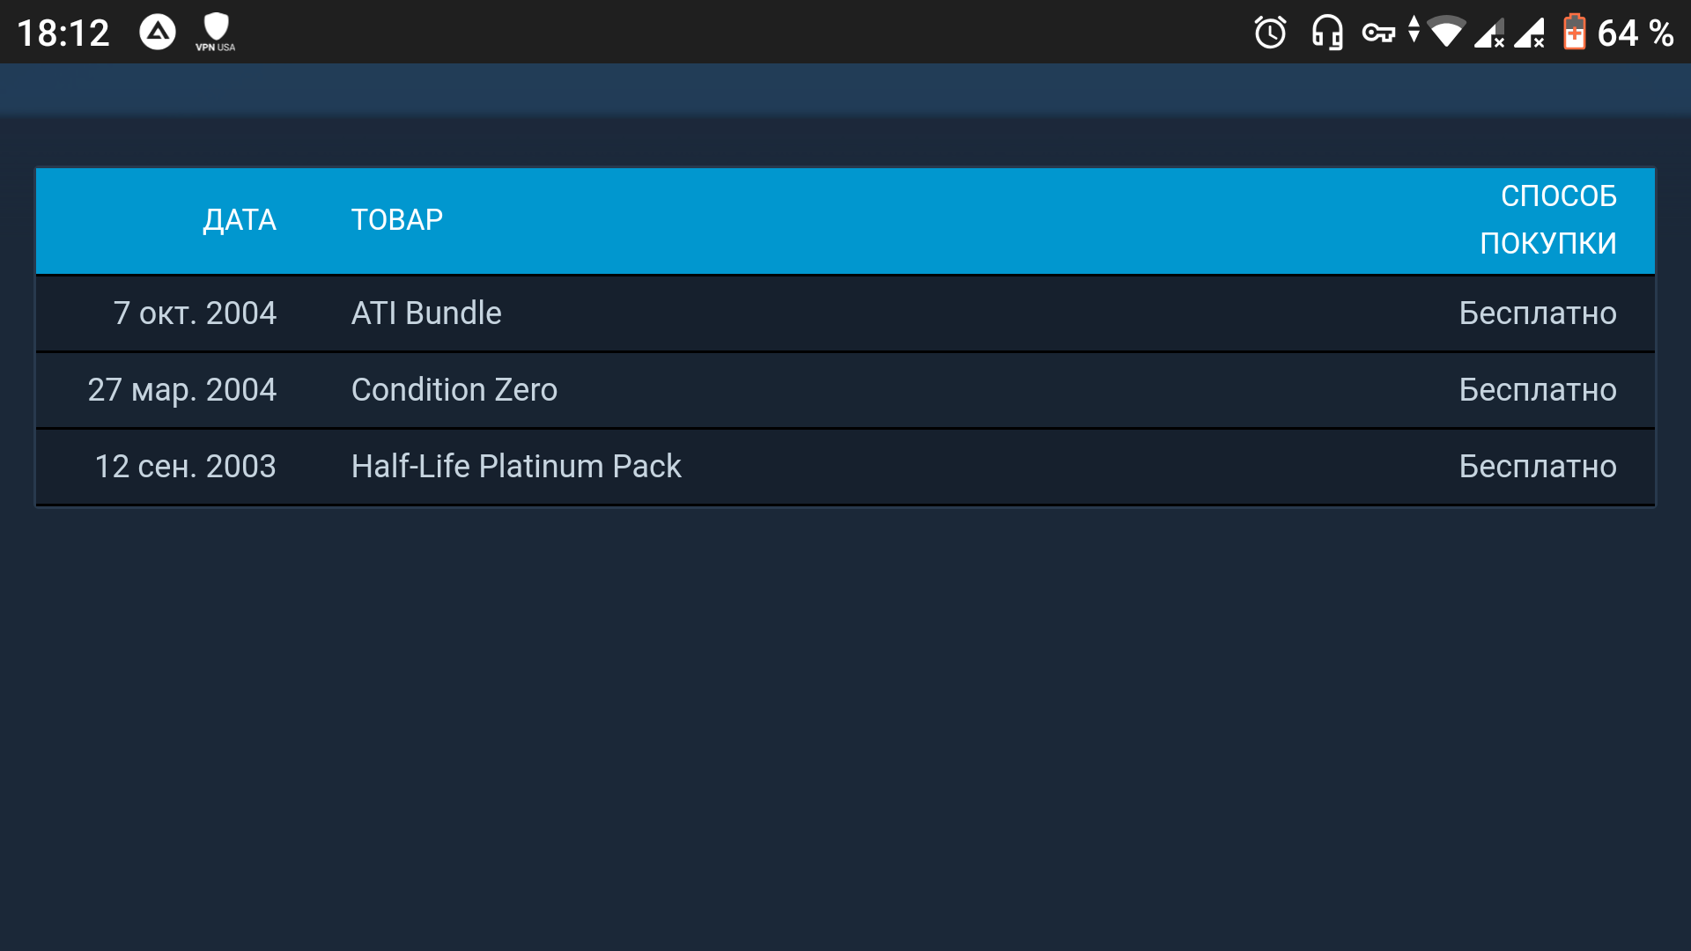The height and width of the screenshot is (951, 1691).
Task: Select the ТОВАР column header
Action: pos(397,220)
